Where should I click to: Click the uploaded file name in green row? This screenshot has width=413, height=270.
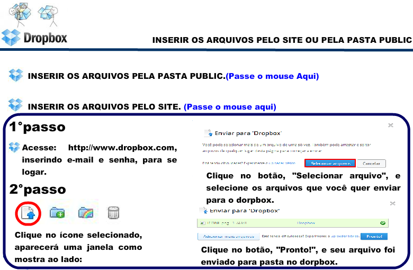(x=218, y=223)
